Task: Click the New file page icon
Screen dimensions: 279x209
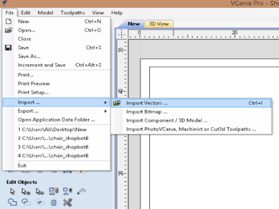Action: point(8,21)
